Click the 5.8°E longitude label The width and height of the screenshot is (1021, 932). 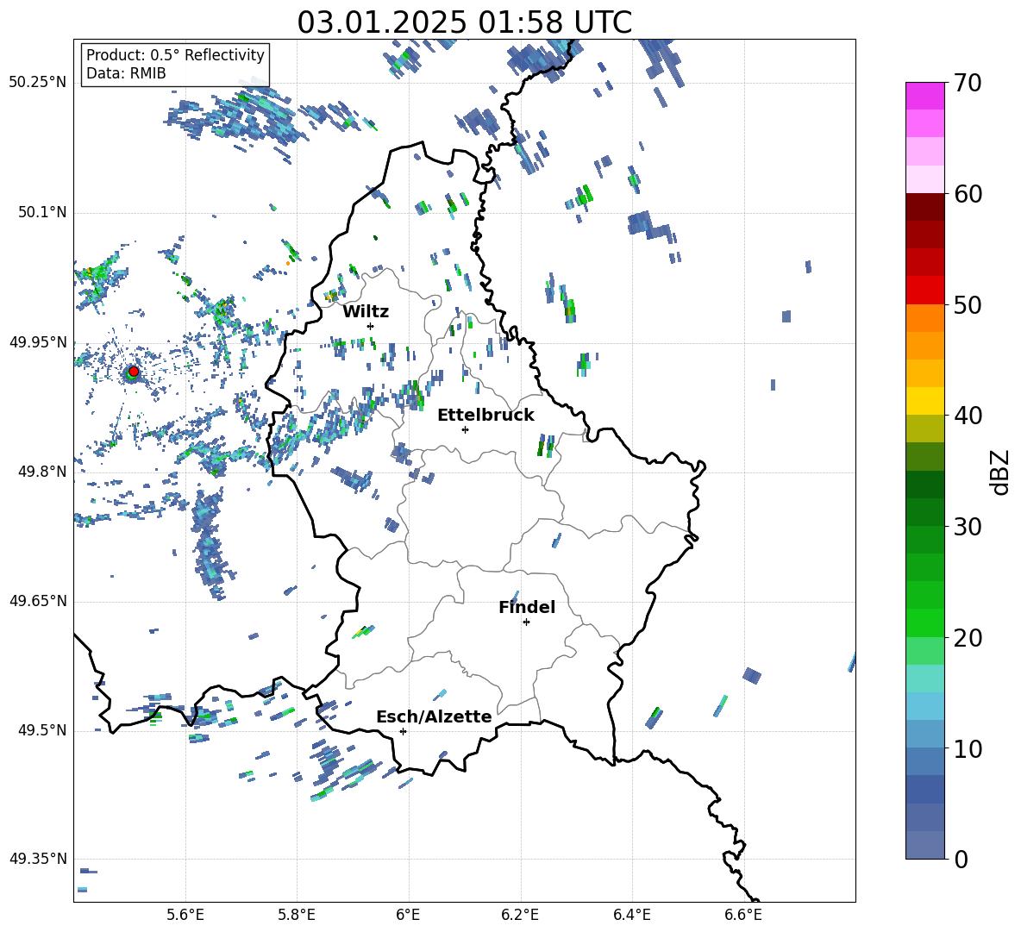(x=297, y=915)
